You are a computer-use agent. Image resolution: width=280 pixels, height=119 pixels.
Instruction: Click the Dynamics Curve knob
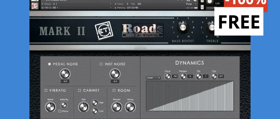168,76
